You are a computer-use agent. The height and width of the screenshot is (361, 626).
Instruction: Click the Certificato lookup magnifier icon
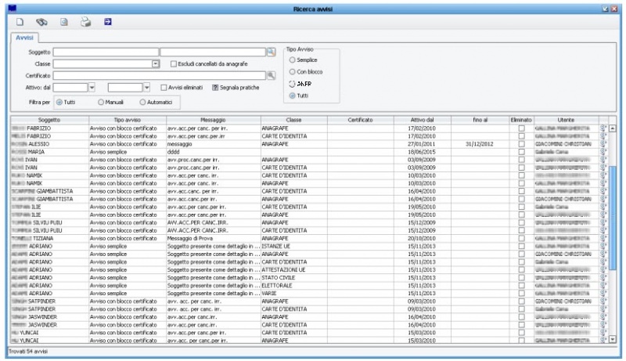[x=272, y=75]
